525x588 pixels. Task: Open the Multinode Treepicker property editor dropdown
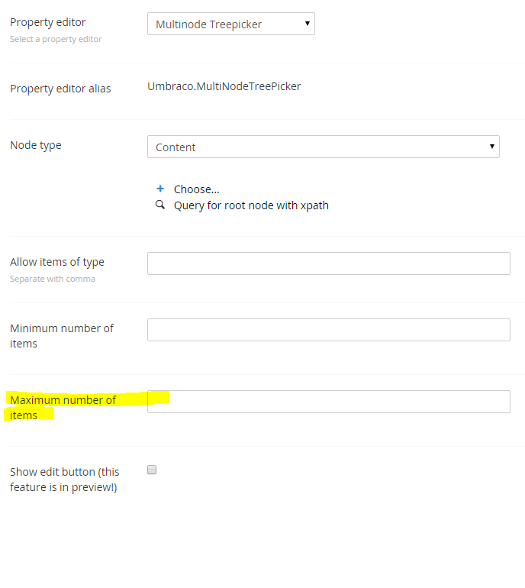231,24
